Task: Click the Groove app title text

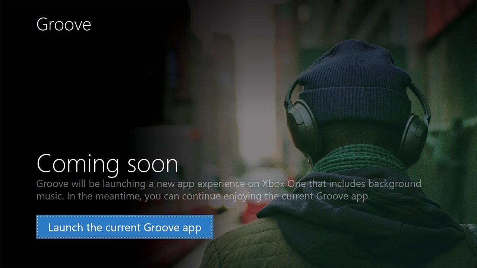Action: pos(64,25)
